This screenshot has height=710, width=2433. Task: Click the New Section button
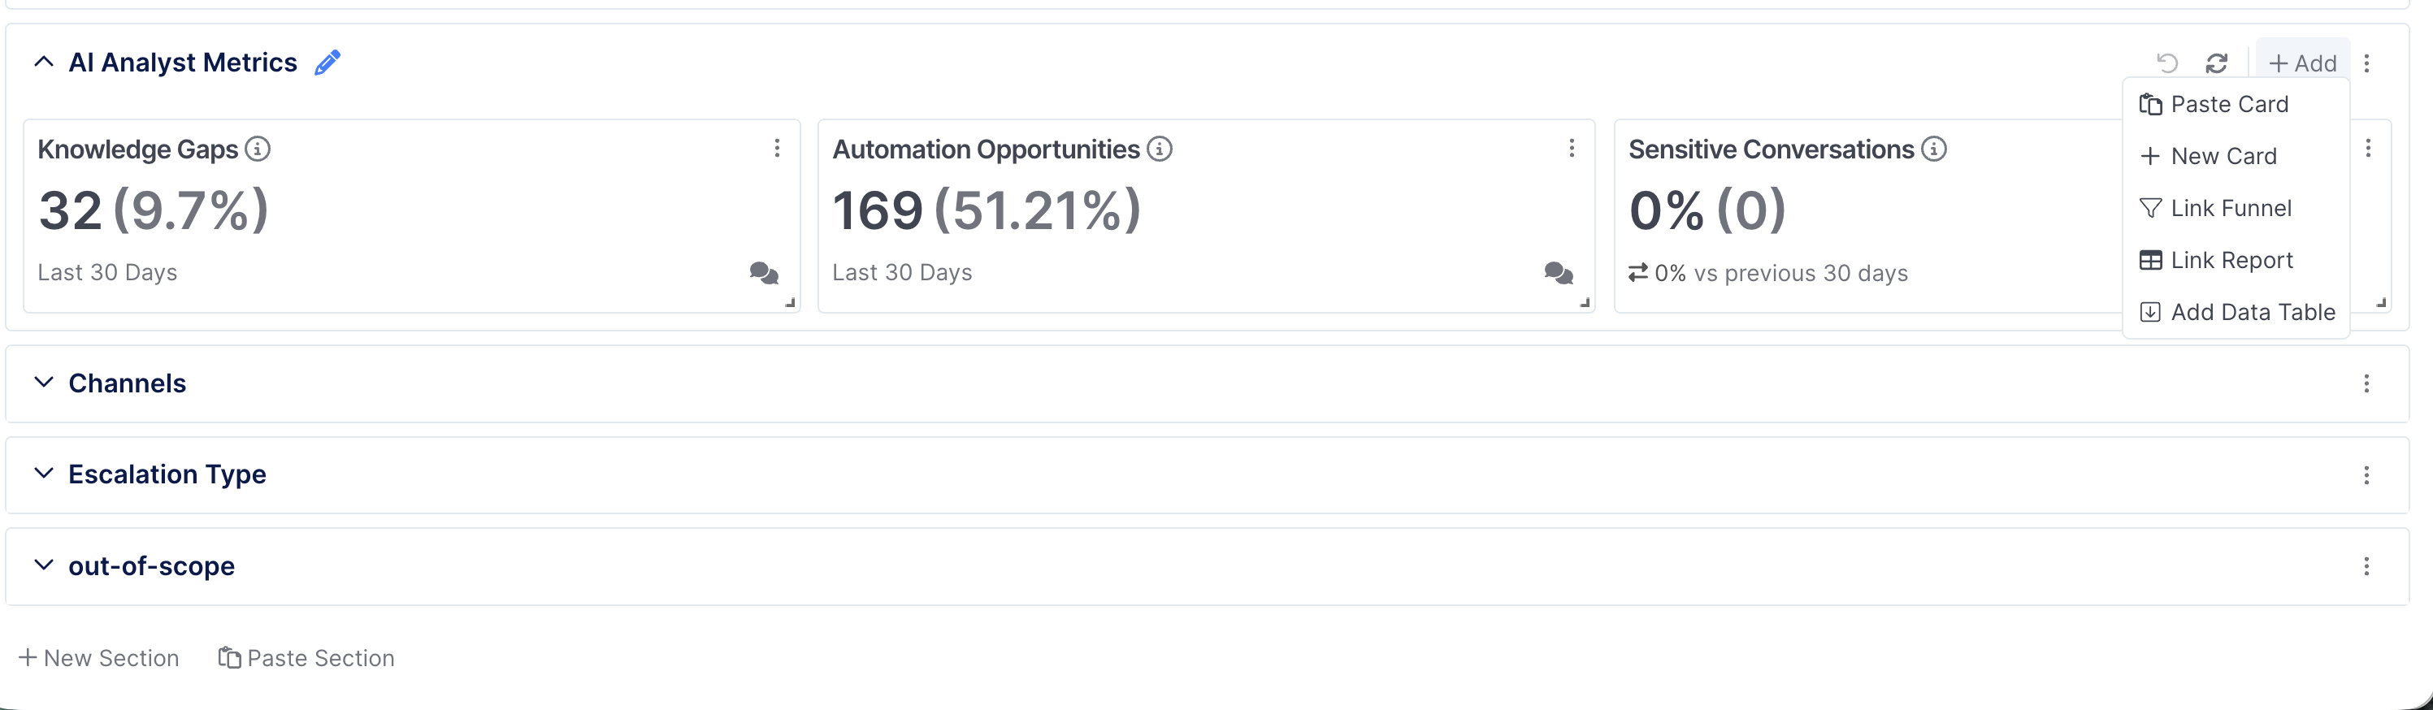click(99, 658)
